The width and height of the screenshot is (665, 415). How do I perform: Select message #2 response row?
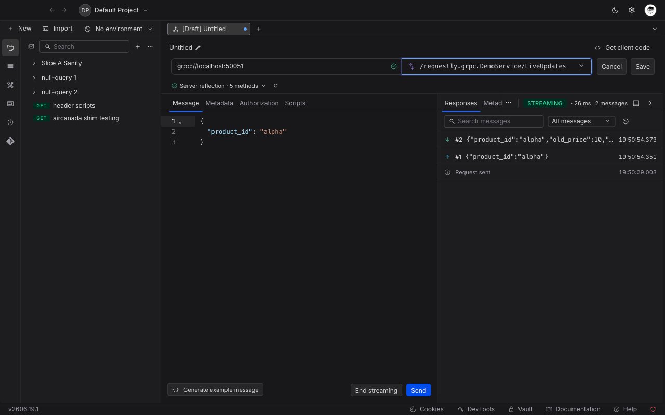(551, 140)
